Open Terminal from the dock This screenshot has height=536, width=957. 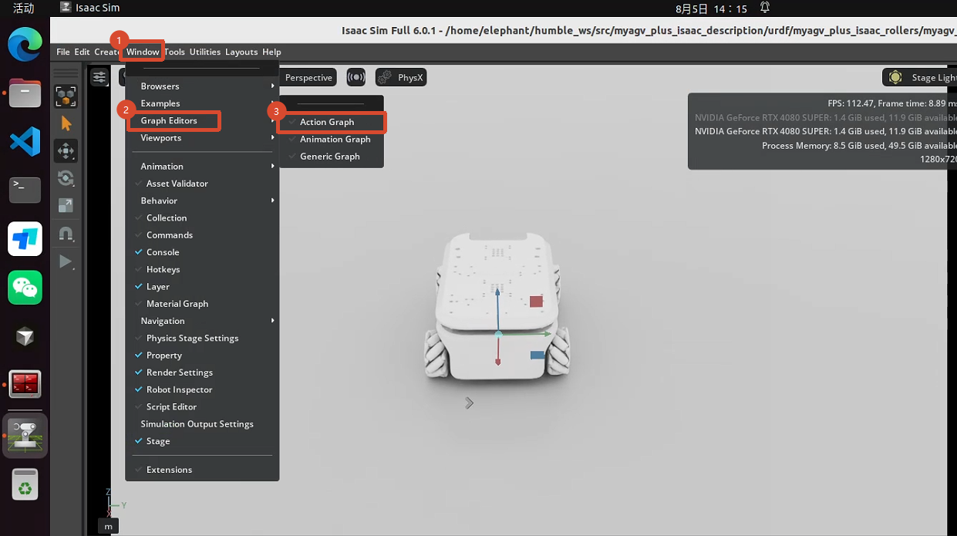[x=25, y=190]
